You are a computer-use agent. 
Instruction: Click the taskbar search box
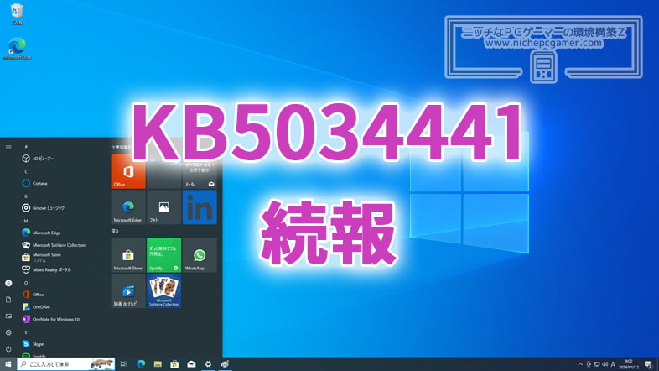(66, 364)
